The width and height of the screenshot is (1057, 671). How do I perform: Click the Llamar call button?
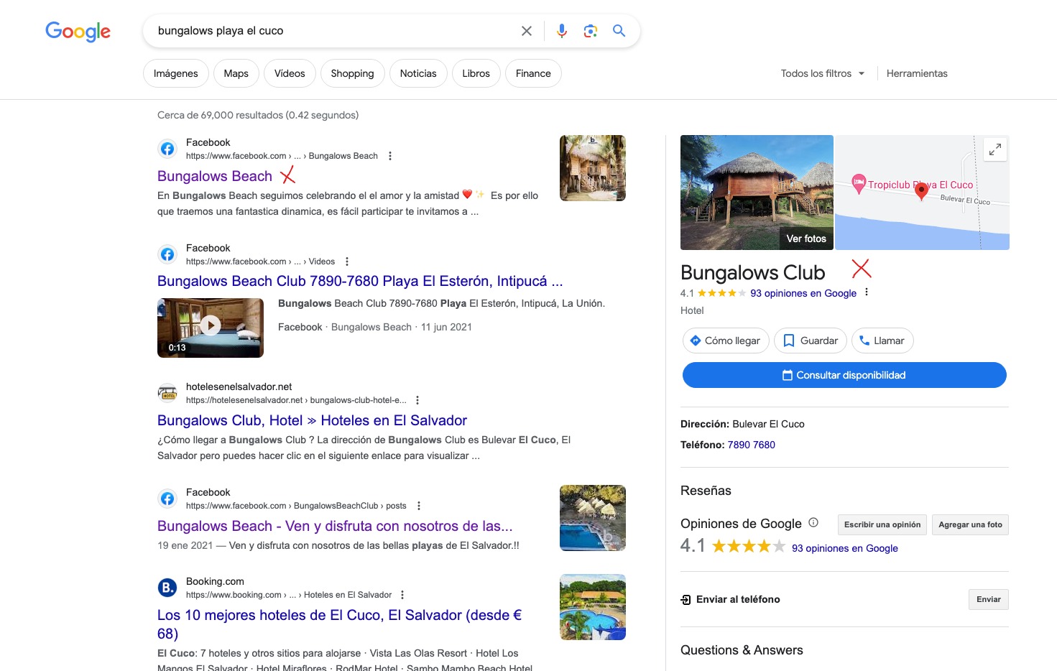[882, 341]
